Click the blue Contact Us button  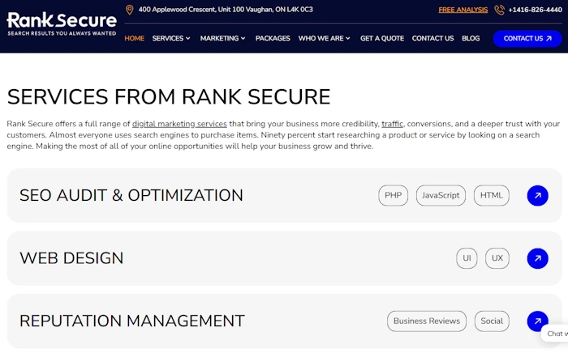tap(527, 39)
